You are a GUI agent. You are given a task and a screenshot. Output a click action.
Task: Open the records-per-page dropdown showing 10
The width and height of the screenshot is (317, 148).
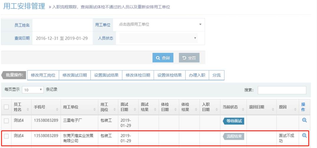click(33, 90)
